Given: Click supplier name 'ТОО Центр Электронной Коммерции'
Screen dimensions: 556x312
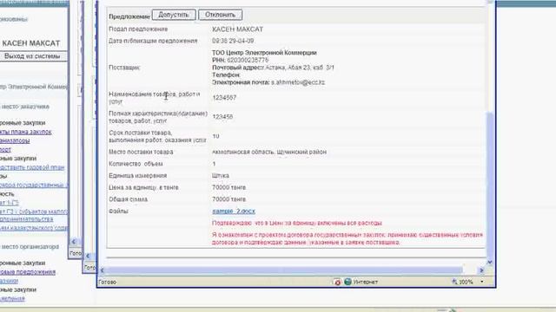Looking at the screenshot, I should coord(264,53).
